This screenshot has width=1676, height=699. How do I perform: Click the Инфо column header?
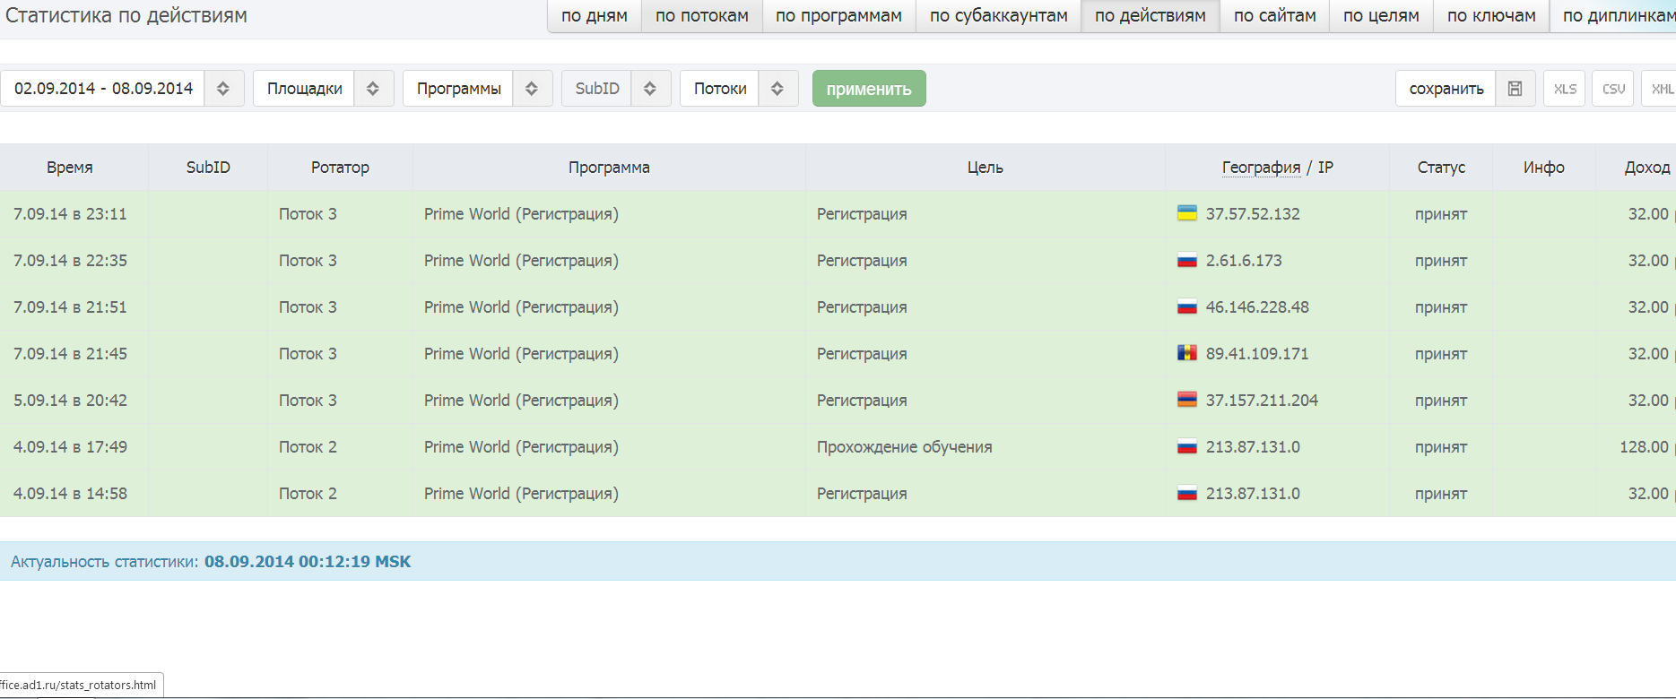coord(1543,168)
